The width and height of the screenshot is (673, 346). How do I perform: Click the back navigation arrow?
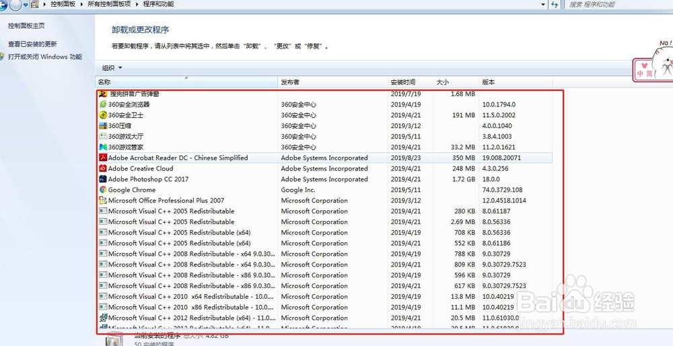3,5
